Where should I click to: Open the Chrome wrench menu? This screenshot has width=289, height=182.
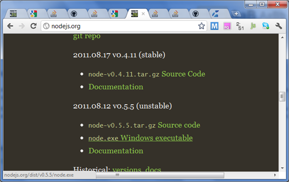279,26
